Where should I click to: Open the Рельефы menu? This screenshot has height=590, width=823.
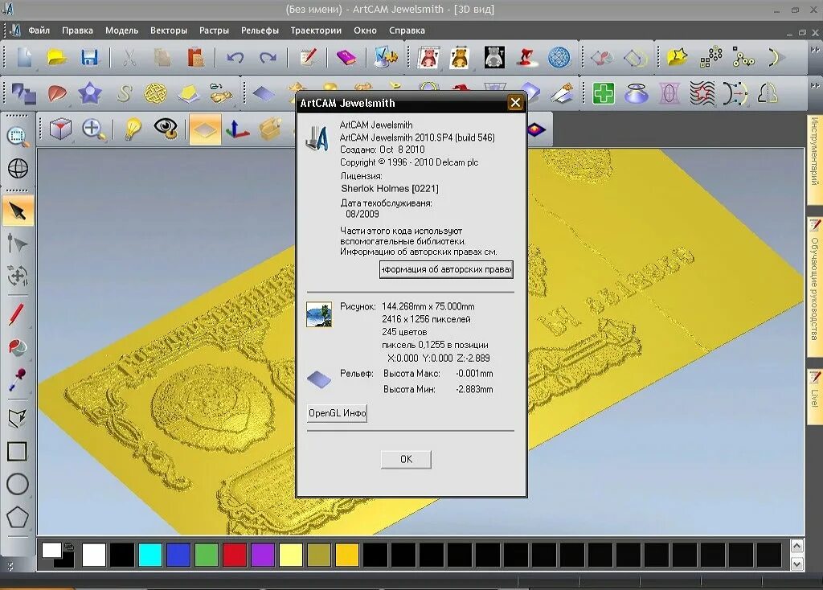coord(260,31)
